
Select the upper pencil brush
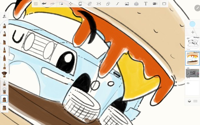tap(4, 26)
